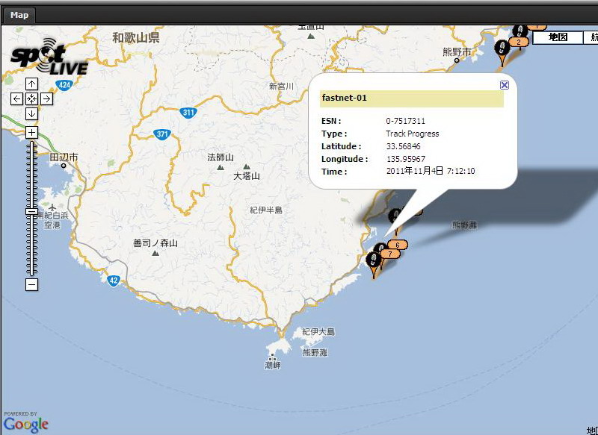
Task: Click the center reset-view pan button
Action: 31,98
